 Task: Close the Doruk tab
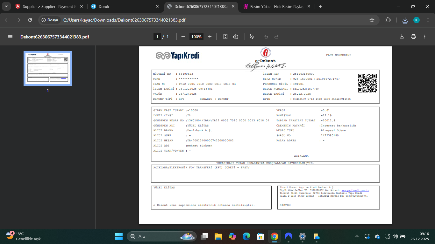pos(157,6)
